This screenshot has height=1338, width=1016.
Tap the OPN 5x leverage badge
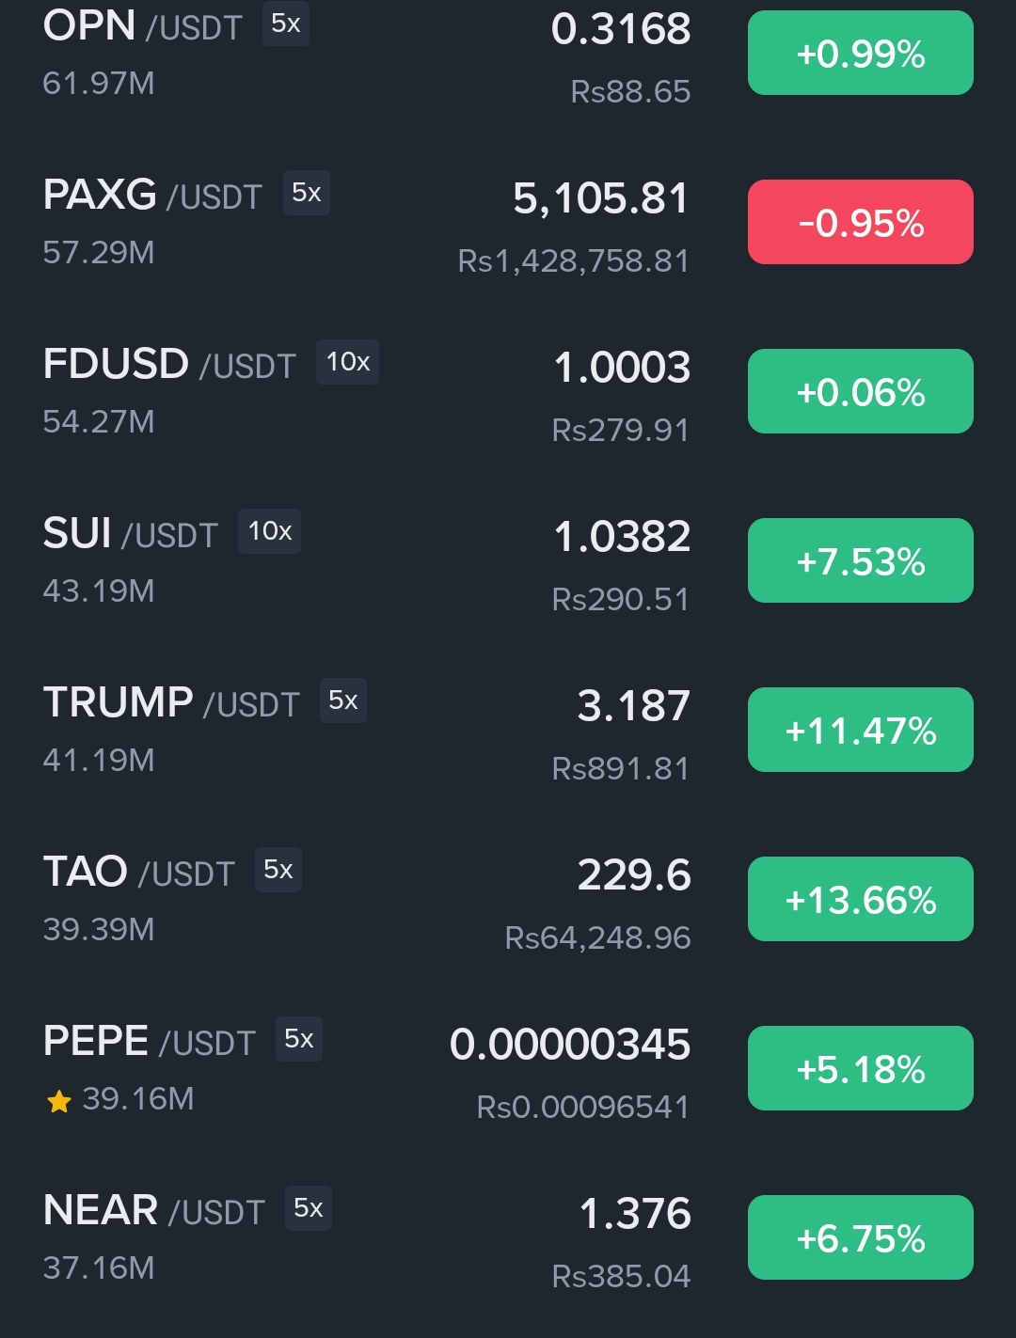pyautogui.click(x=285, y=24)
